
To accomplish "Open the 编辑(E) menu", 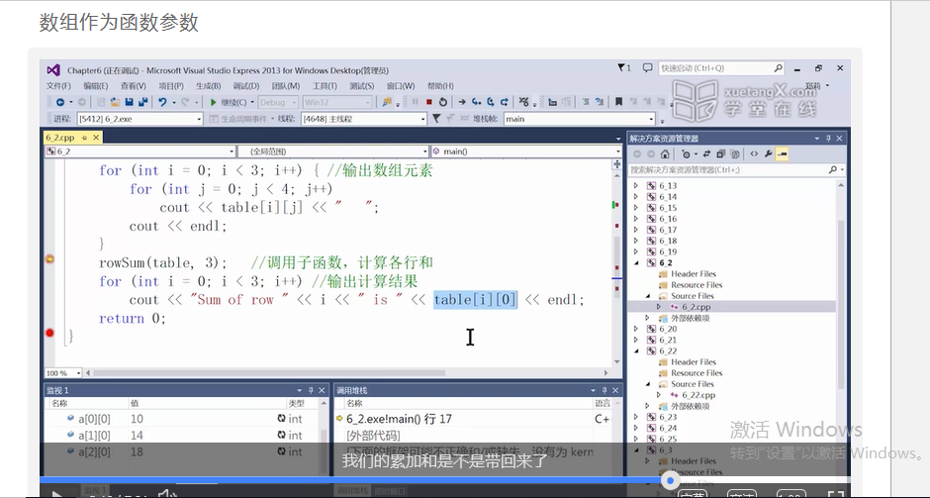I will [x=96, y=86].
